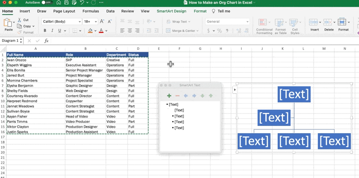Open the Formulas tab

click(91, 11)
